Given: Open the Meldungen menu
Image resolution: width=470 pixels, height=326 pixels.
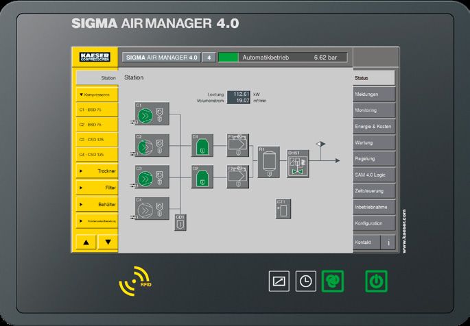Looking at the screenshot, I should [x=374, y=95].
